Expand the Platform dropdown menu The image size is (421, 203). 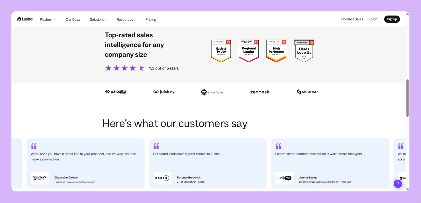tap(48, 20)
